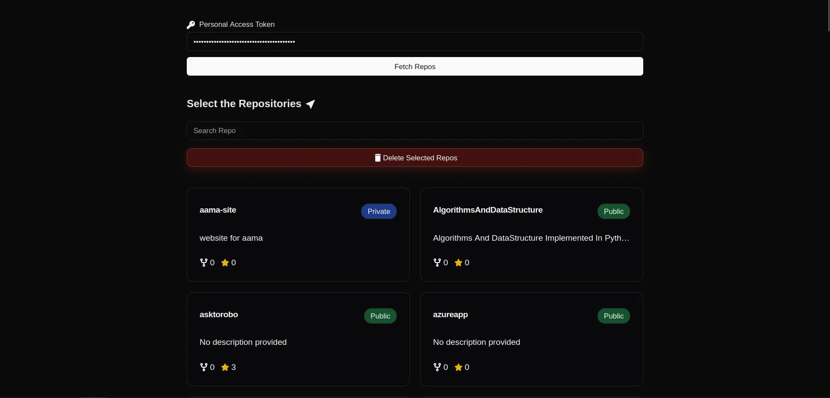Click the star icon on azureapp card

tap(458, 367)
